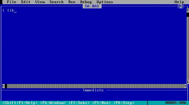Open the Options menu
Image resolution: width=189 pixels, height=105 pixels.
(105, 2)
